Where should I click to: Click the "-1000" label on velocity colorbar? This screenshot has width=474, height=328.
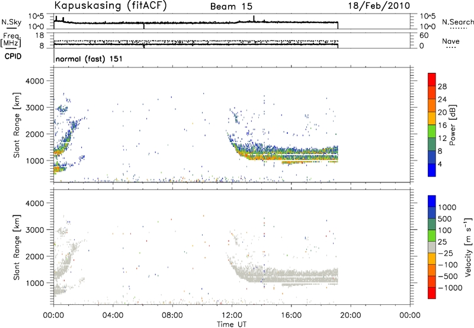[x=450, y=288]
